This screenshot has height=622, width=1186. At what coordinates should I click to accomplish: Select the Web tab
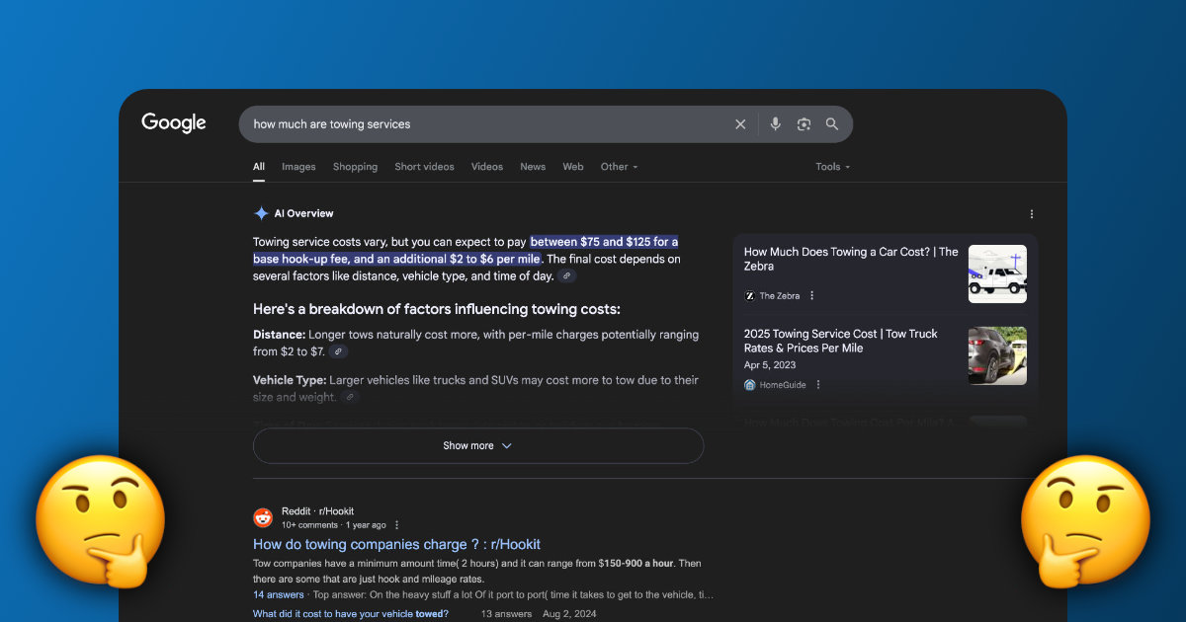573,167
